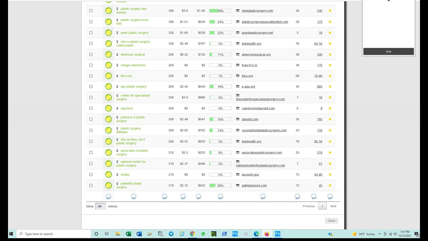Open the 885 link count for e-aps.org

(x=320, y=87)
